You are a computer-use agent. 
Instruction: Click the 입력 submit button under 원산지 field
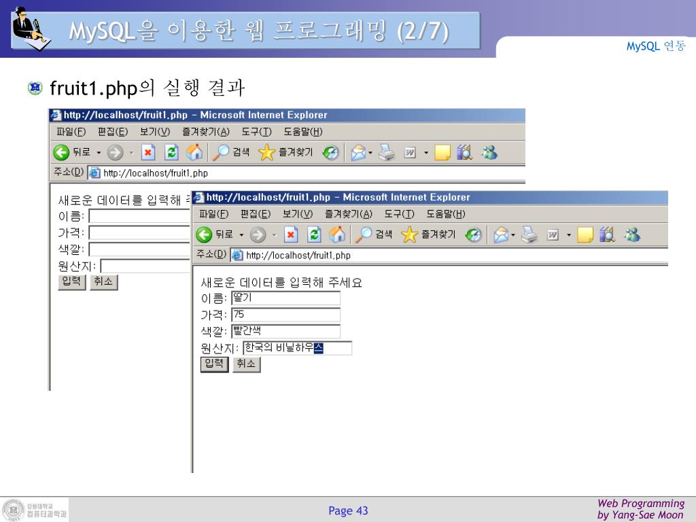[214, 364]
